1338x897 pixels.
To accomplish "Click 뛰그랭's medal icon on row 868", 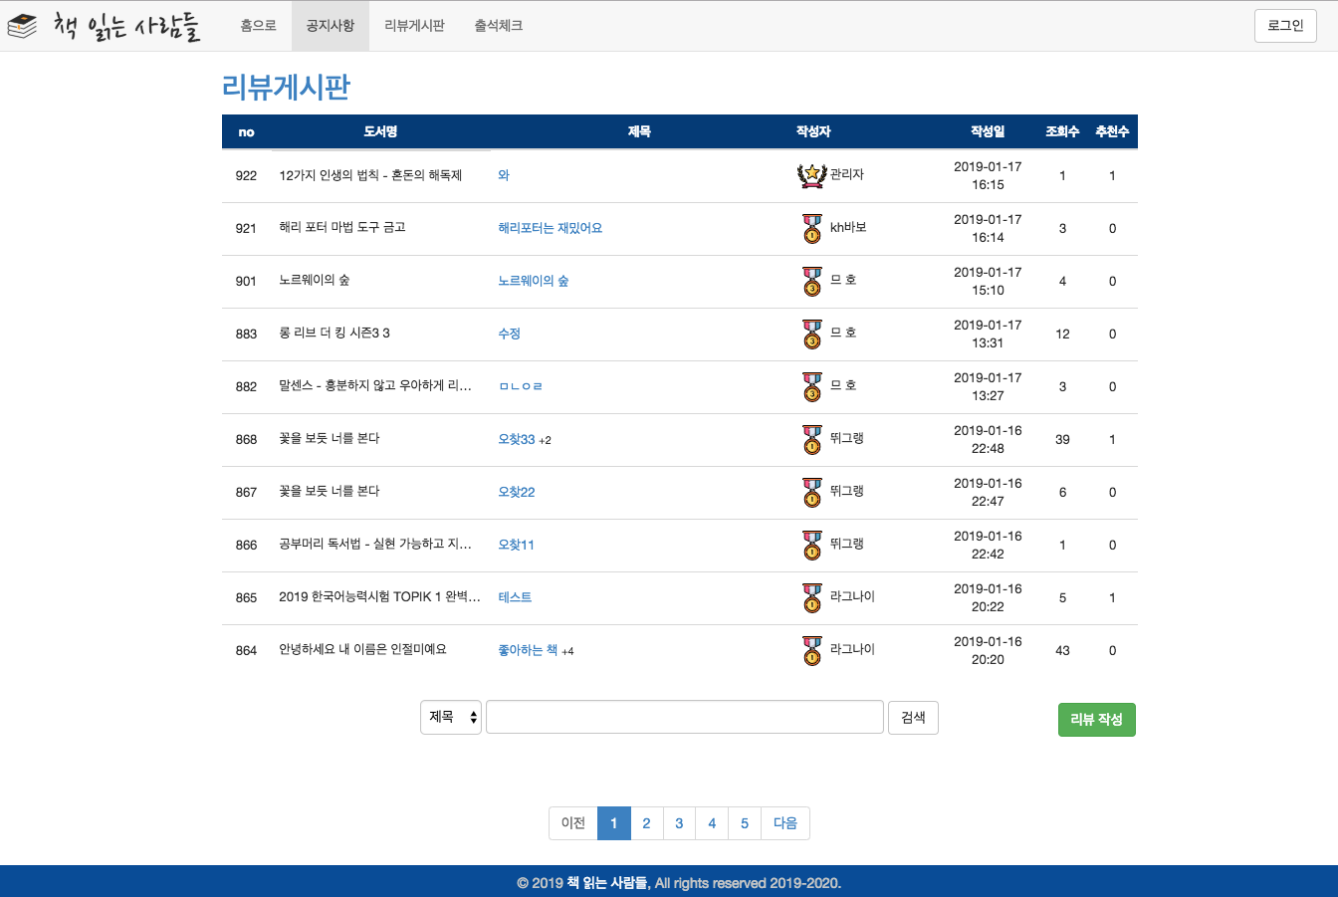I will coord(810,439).
